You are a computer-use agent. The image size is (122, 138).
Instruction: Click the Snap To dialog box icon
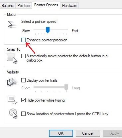pos(12,59)
